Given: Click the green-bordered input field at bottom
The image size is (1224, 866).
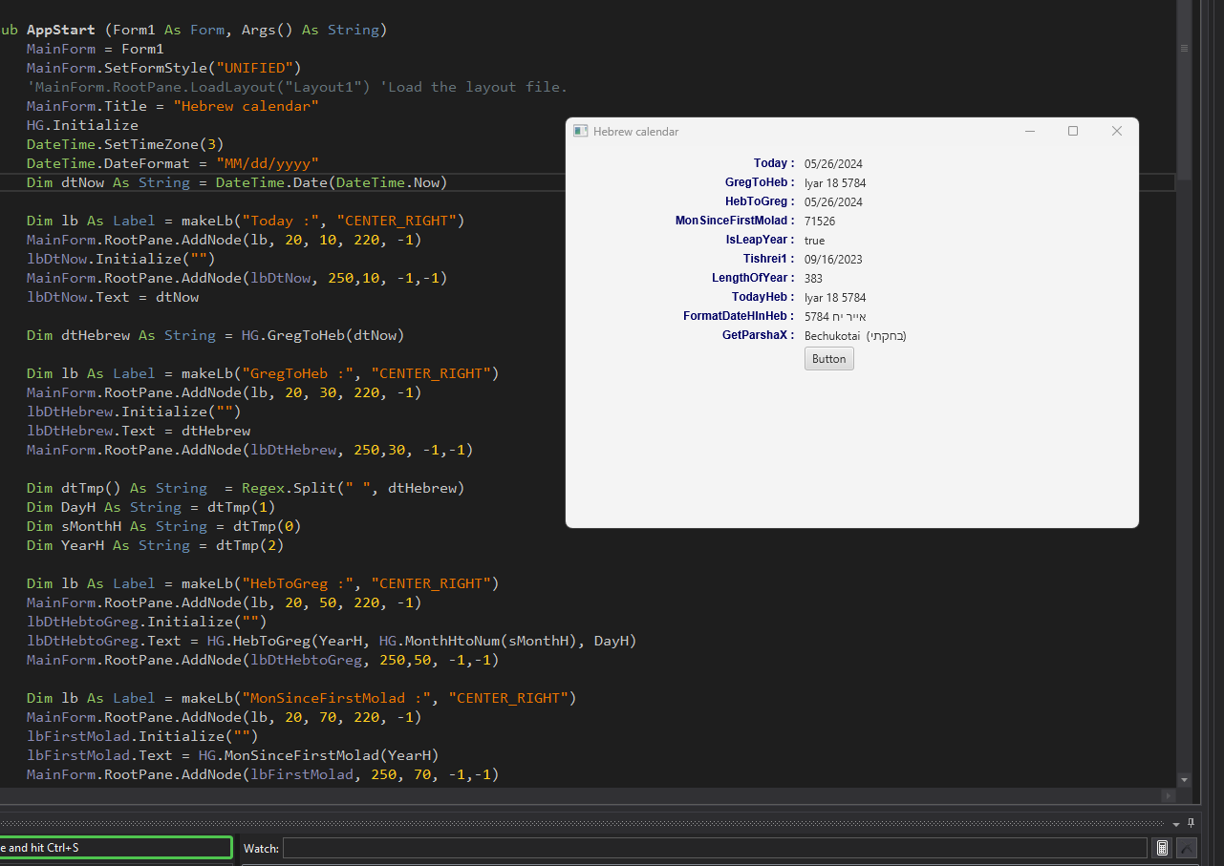Looking at the screenshot, I should pyautogui.click(x=116, y=847).
